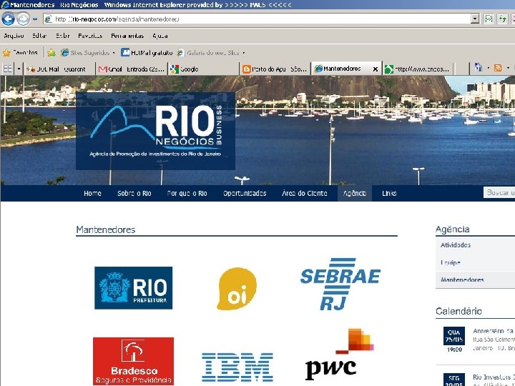Switch to the UOL Mail tab
515x386 pixels.
click(59, 69)
